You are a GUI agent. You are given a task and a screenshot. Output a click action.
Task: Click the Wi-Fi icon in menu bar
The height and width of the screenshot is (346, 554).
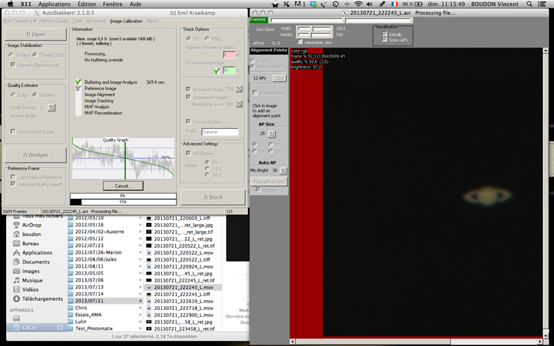point(358,4)
